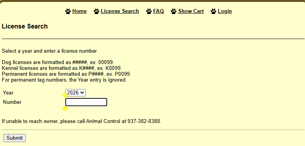
Task: Click the yellow marker below Number field
Action: click(65, 109)
